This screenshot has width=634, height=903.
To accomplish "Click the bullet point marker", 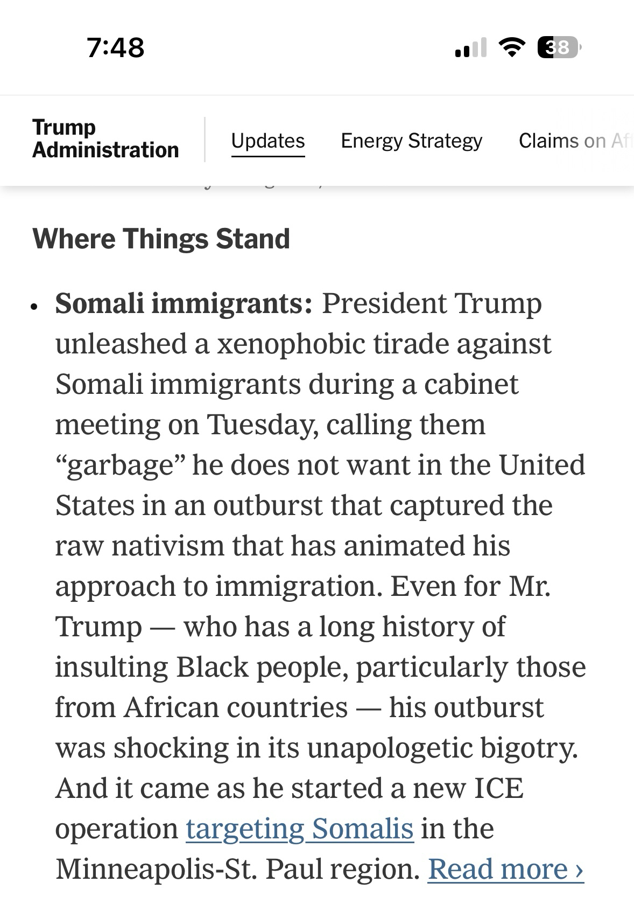I will 35,307.
